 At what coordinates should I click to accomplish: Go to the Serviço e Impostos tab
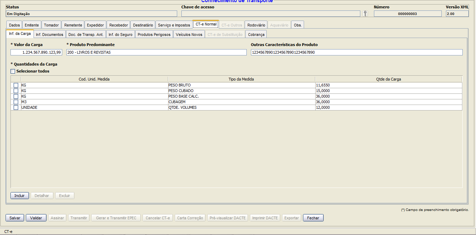click(174, 25)
